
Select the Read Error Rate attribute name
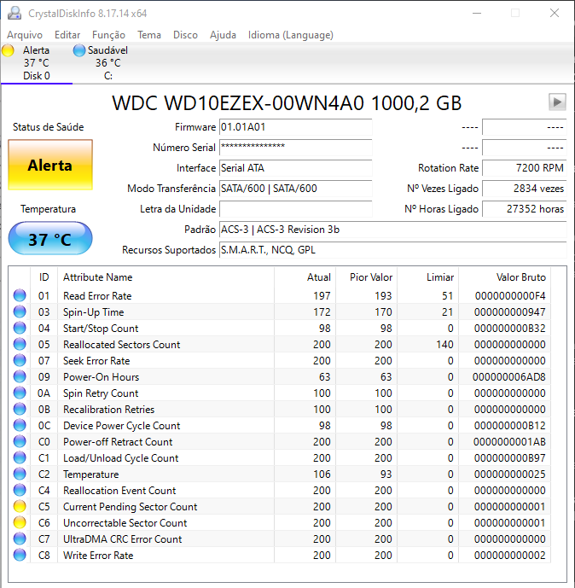(x=97, y=296)
